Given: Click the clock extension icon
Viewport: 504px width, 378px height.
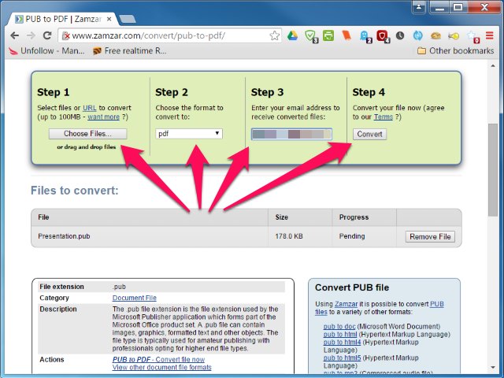Looking at the screenshot, I should [x=400, y=35].
